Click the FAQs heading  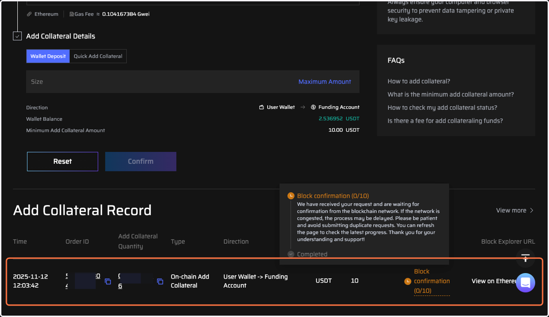pos(396,60)
